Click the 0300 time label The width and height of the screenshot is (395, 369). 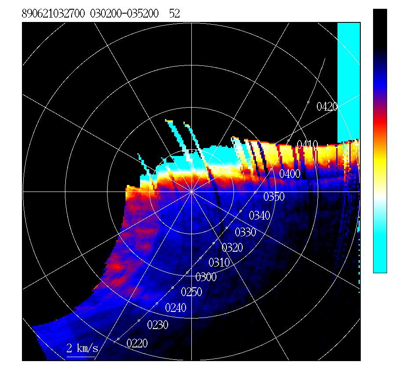206,277
